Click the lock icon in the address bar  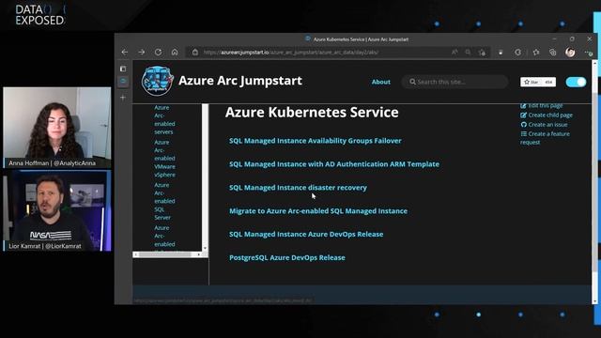click(195, 53)
